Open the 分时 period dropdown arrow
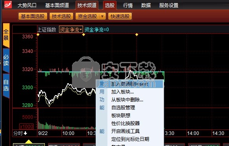Image resolution: width=229 pixels, height=146 pixels. click(x=26, y=133)
